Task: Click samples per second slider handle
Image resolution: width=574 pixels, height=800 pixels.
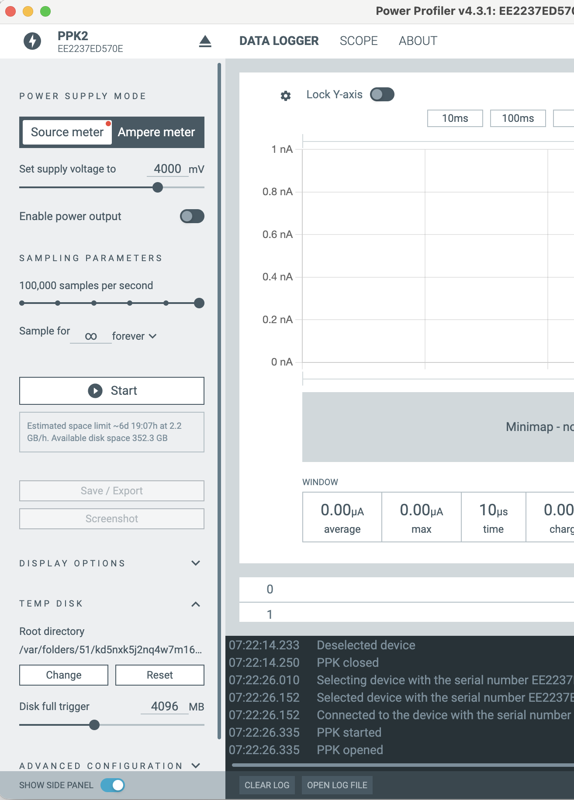Action: [x=199, y=303]
